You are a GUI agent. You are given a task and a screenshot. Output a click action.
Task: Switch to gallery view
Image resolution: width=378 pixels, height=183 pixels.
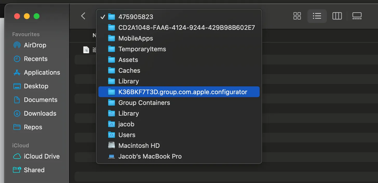tap(357, 16)
